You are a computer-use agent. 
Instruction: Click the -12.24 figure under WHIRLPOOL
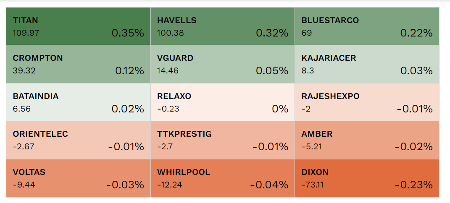[170, 185]
